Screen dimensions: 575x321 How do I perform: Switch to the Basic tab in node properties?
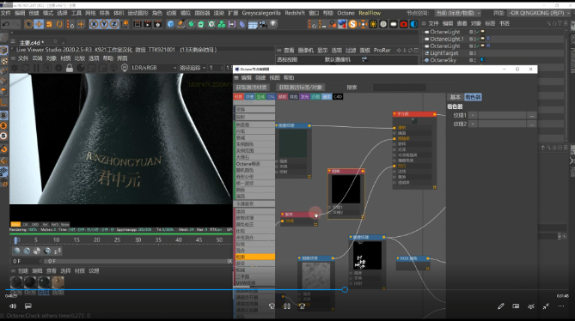click(455, 97)
